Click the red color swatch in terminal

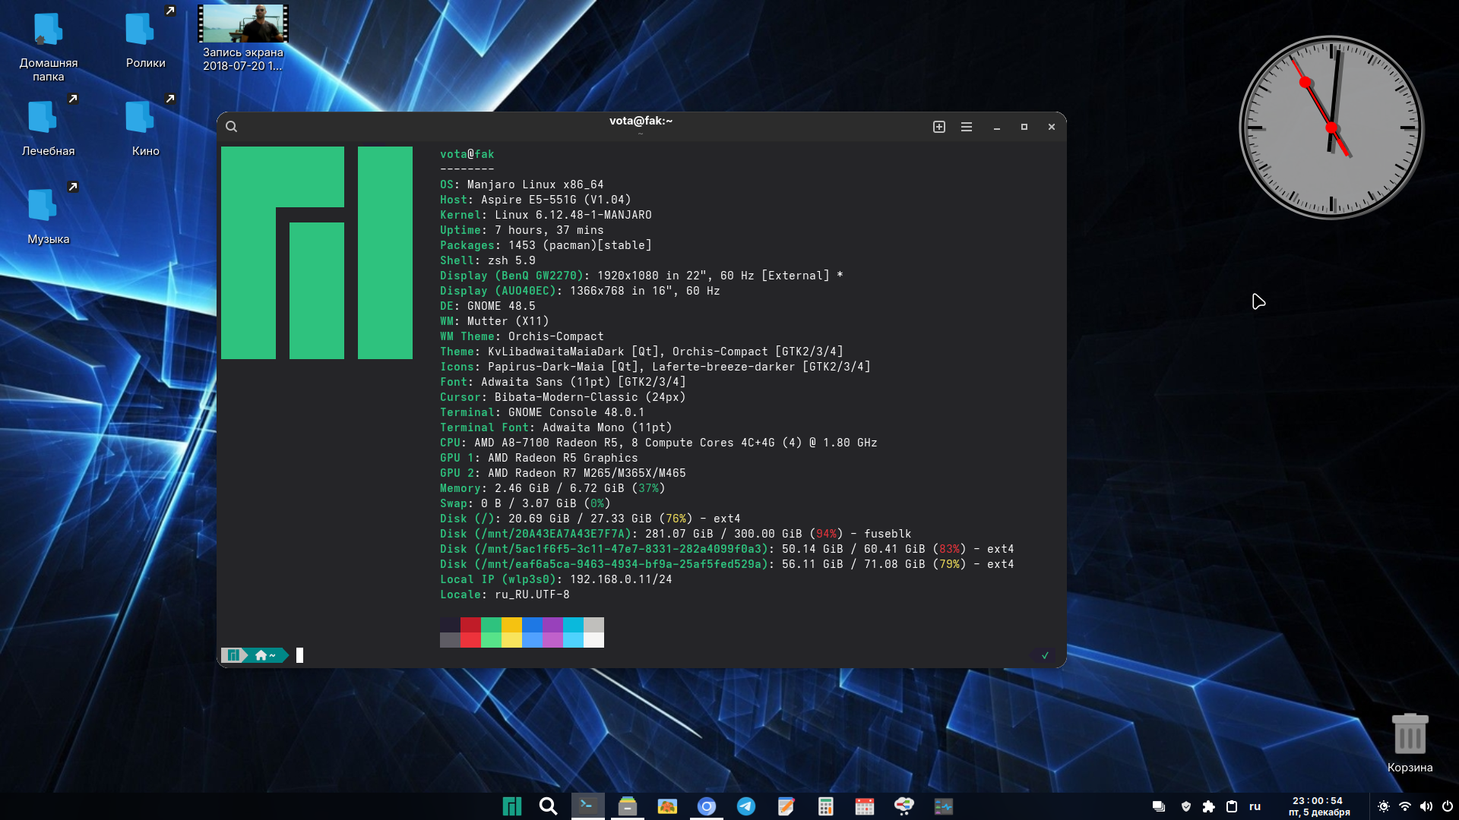[470, 625]
